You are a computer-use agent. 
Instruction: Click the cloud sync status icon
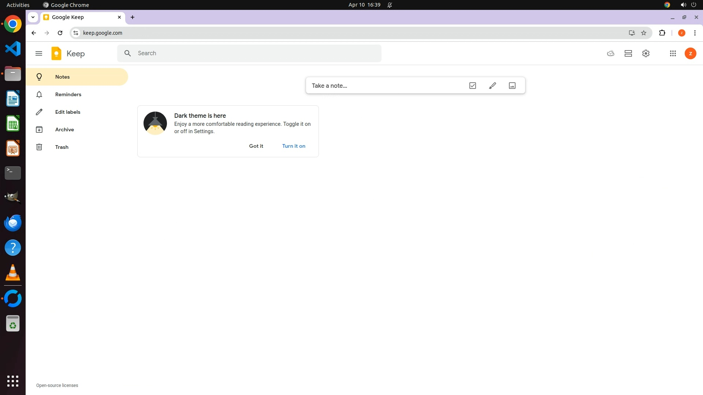[x=610, y=53]
